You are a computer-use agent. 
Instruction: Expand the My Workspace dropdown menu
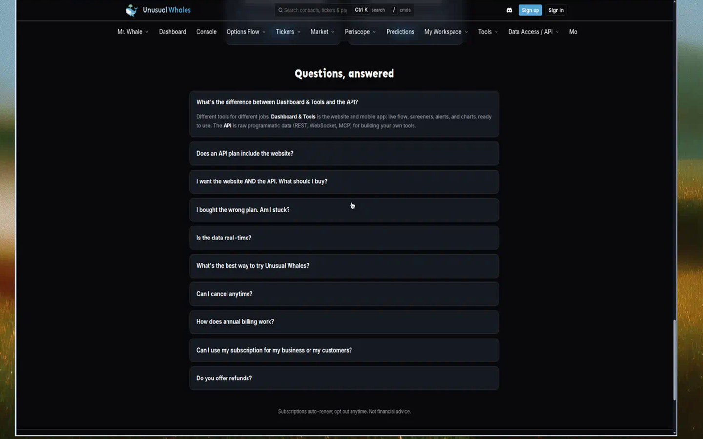[x=446, y=32]
